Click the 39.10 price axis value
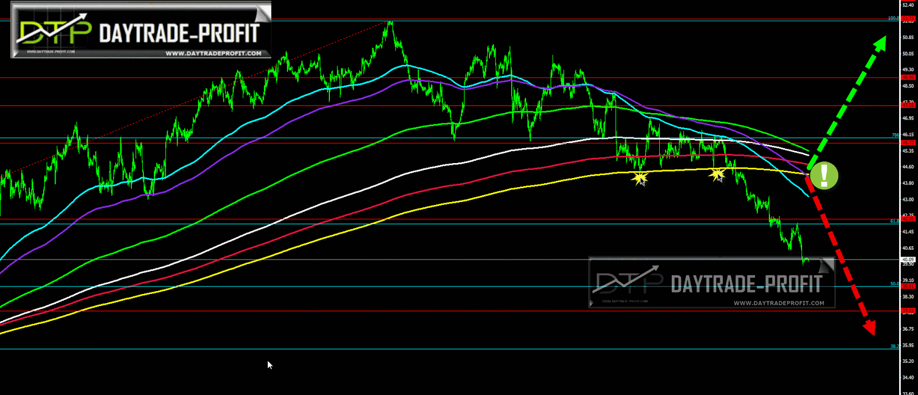Image resolution: width=918 pixels, height=395 pixels. (x=908, y=280)
